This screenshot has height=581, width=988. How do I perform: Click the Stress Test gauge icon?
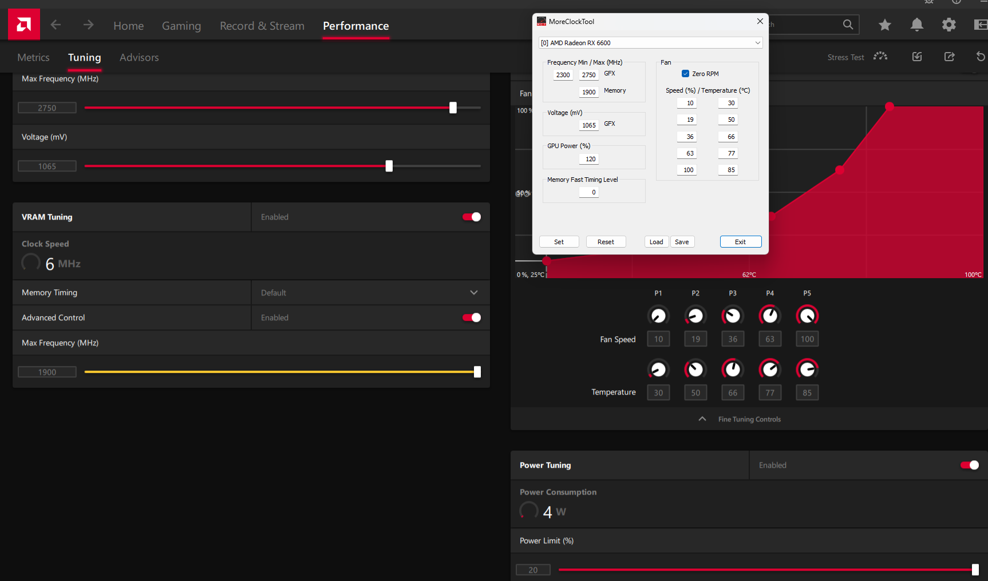pyautogui.click(x=880, y=57)
